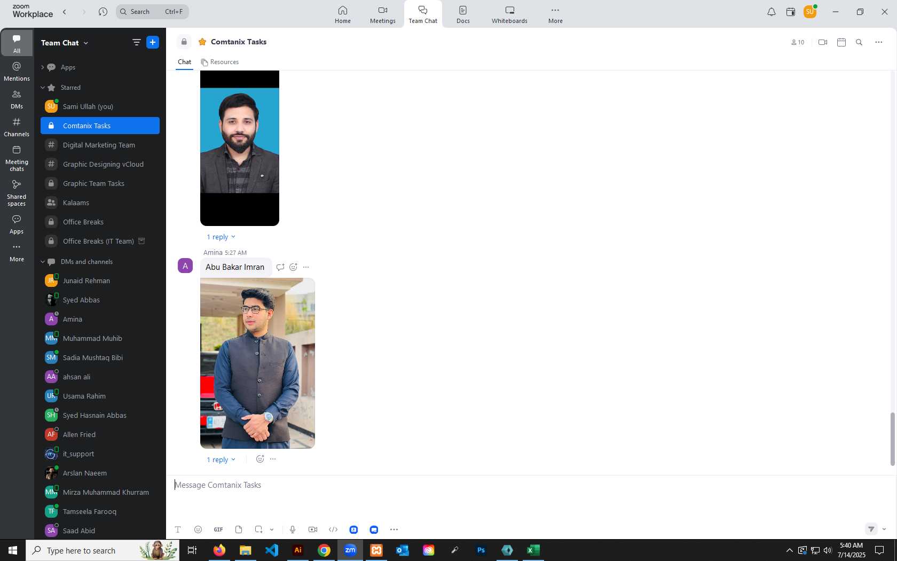The height and width of the screenshot is (561, 897).
Task: Open the it_support chat
Action: tap(100, 454)
